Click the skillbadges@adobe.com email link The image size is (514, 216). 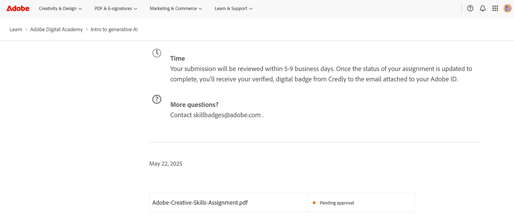[x=227, y=115]
